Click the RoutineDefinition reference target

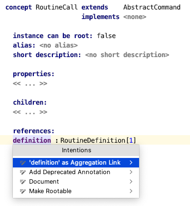93,140
